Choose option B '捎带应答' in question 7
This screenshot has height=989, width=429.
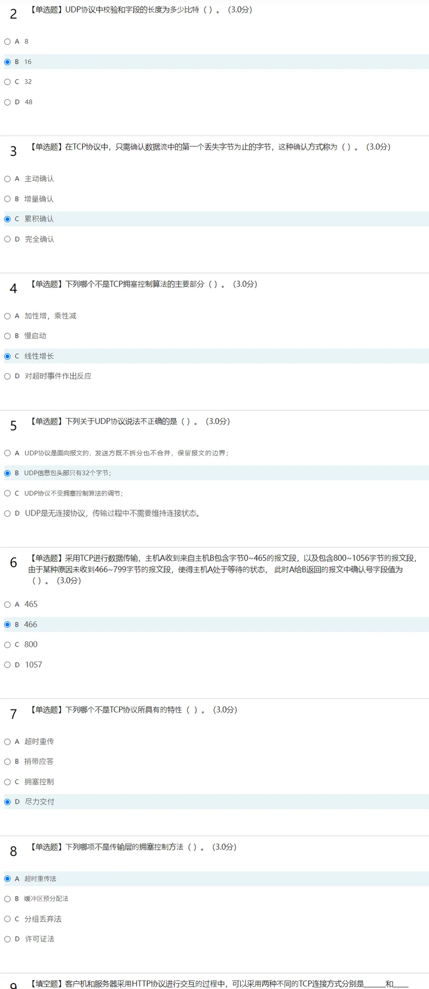(7, 762)
